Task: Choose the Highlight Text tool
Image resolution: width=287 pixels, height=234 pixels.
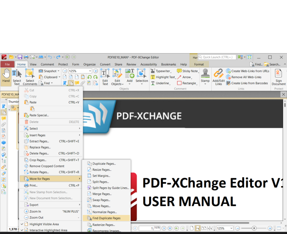Action: (163, 77)
